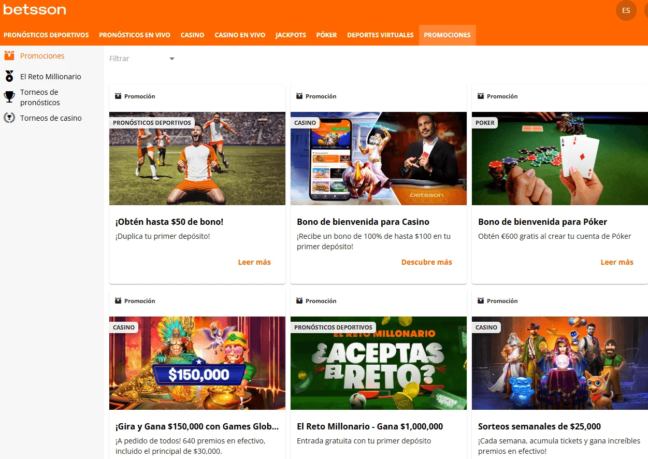648x459 pixels.
Task: Click the gift icon on the Sorteos semanales card
Action: click(x=481, y=300)
